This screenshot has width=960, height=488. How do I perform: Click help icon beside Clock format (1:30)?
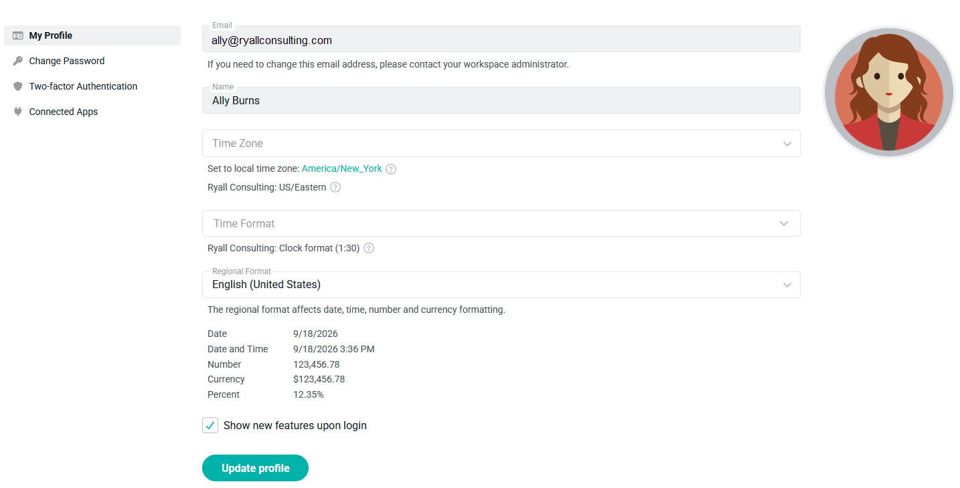point(369,248)
